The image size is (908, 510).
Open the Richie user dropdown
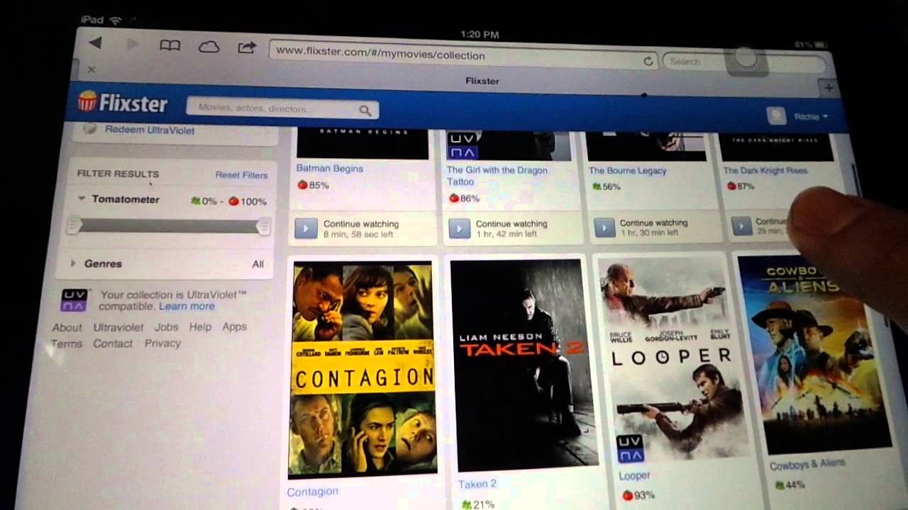point(811,117)
